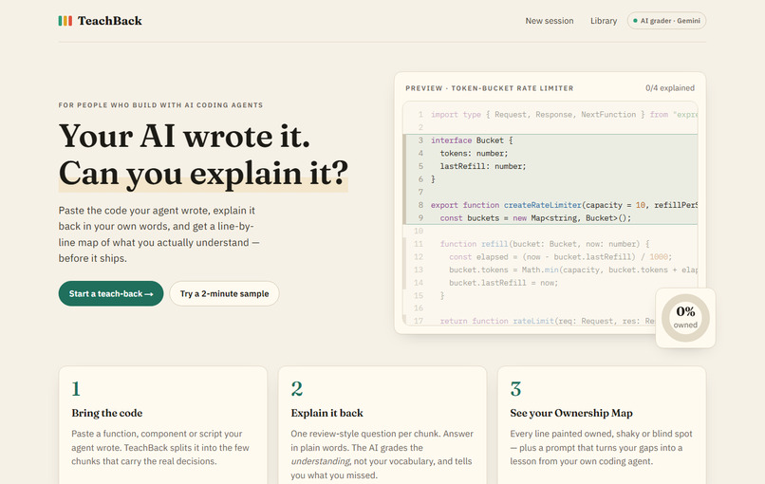Click the TeachBack brand name

pos(110,21)
